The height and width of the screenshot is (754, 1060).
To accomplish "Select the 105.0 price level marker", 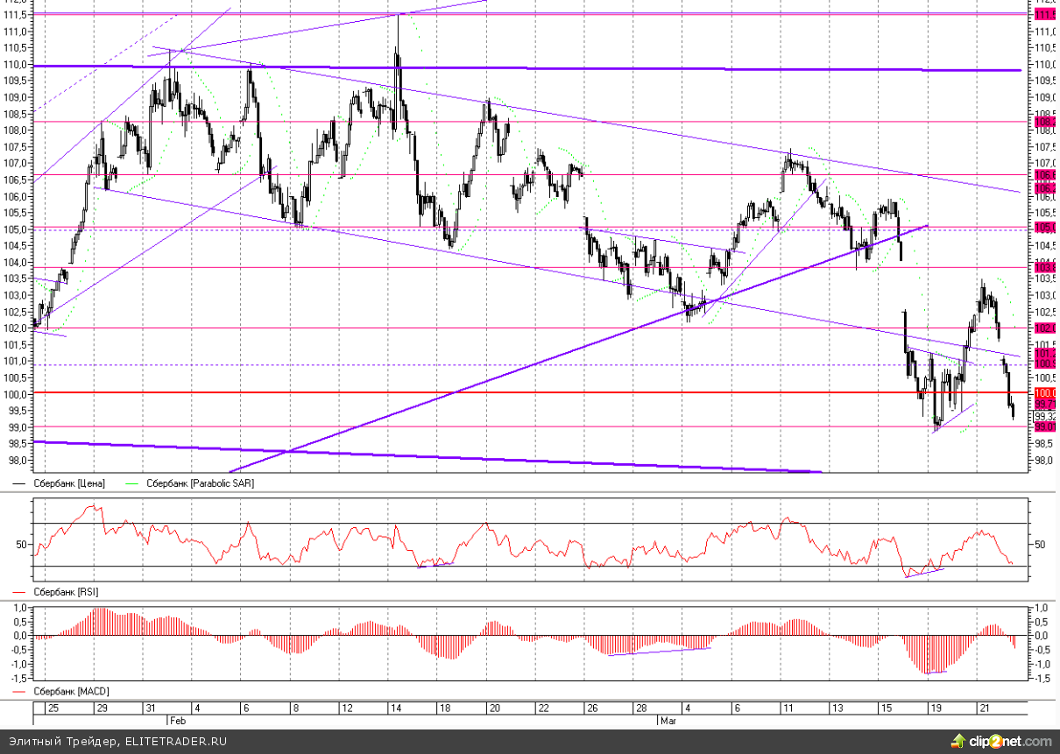I will tap(1045, 228).
